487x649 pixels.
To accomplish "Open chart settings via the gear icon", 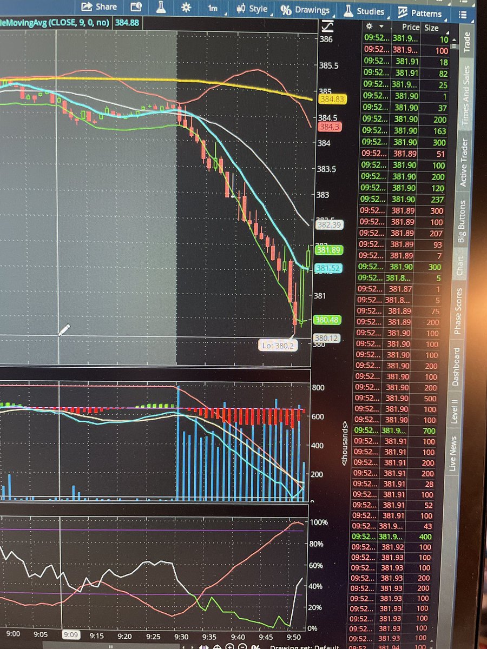I will click(185, 7).
